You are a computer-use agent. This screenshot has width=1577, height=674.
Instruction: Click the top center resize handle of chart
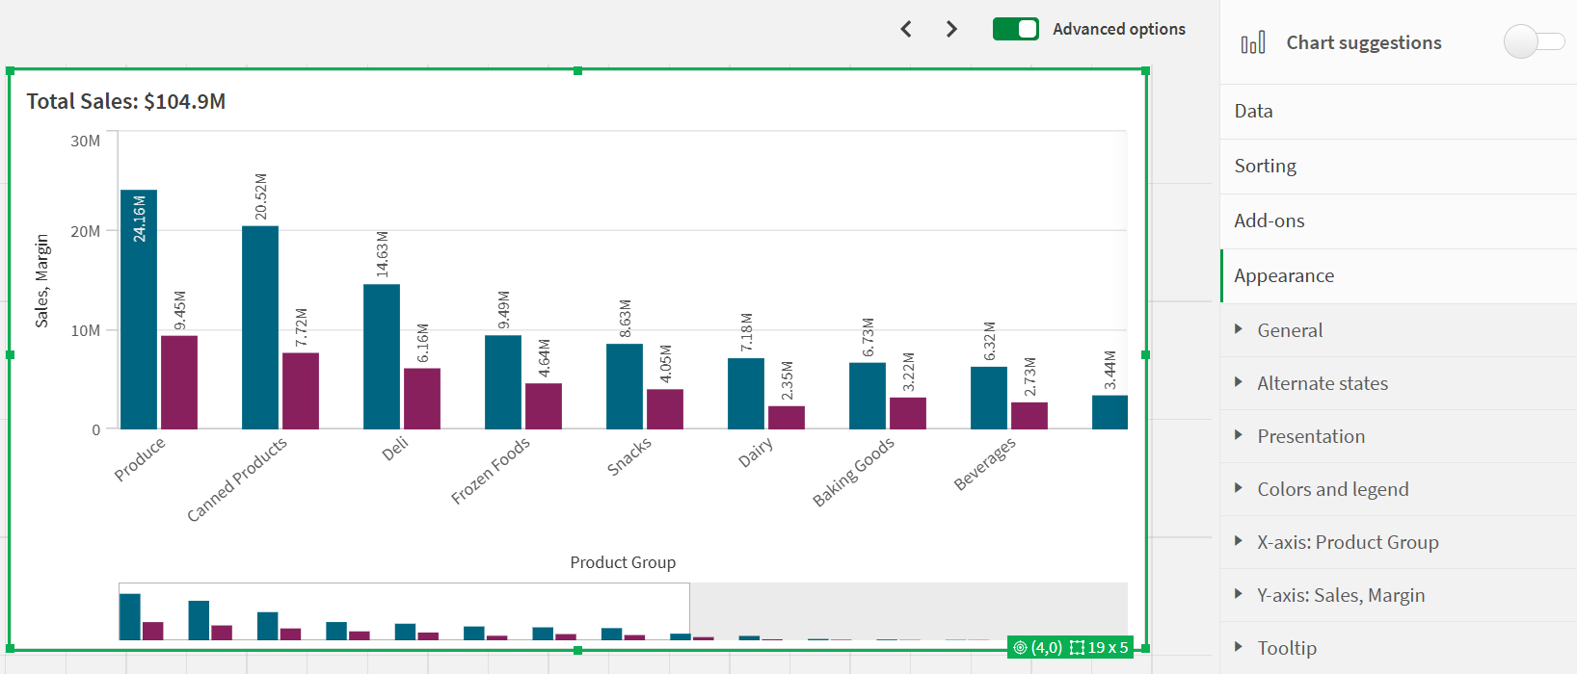tap(577, 70)
